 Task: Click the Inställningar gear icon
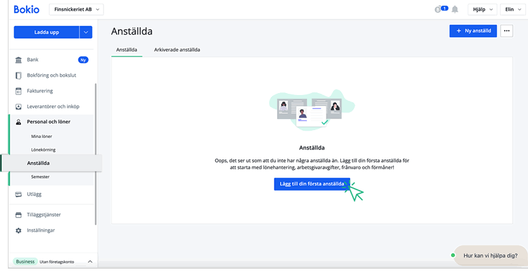click(x=18, y=230)
